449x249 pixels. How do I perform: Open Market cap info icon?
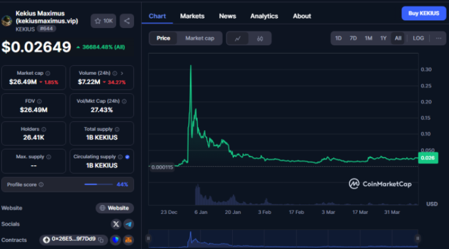48,73
